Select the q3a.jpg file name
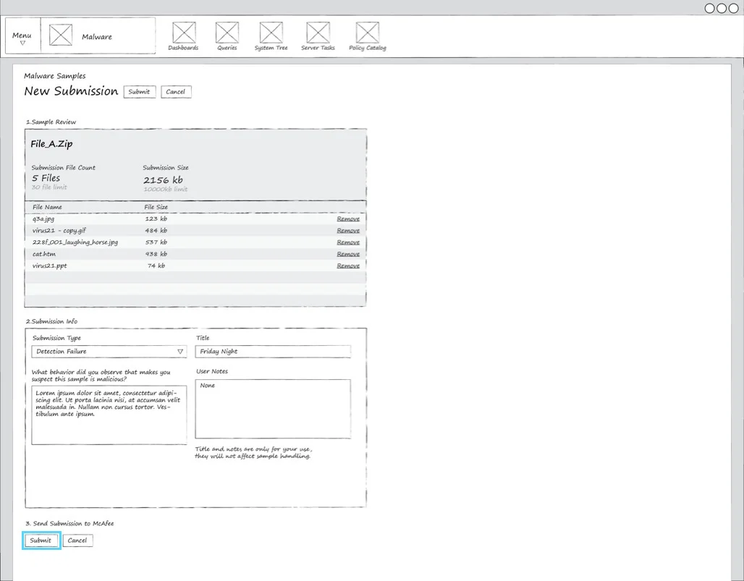The width and height of the screenshot is (744, 581). [43, 219]
